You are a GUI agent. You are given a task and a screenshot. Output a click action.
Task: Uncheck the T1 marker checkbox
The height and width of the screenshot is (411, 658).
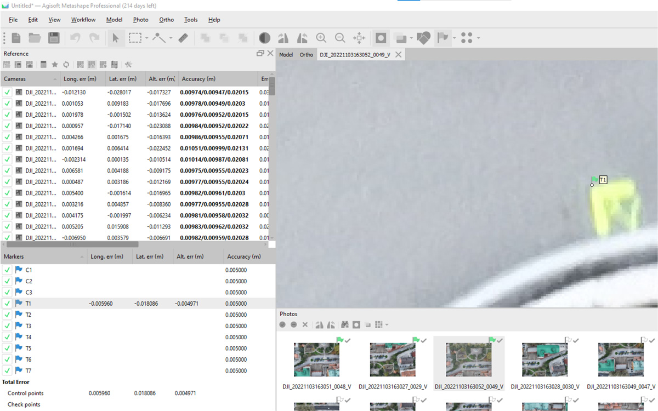pyautogui.click(x=7, y=303)
